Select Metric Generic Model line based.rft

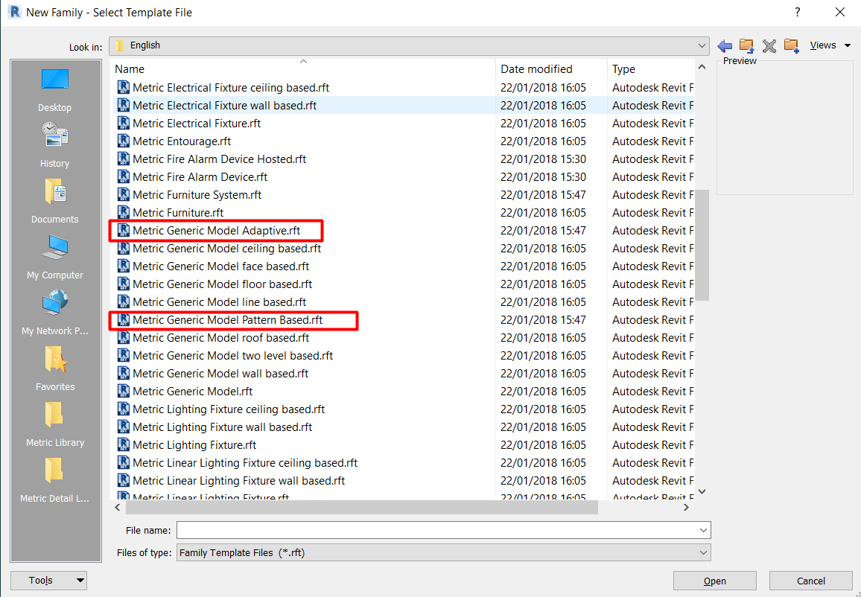point(219,301)
